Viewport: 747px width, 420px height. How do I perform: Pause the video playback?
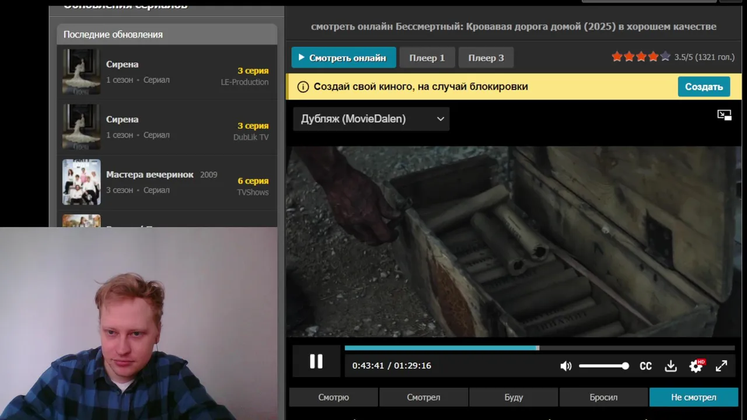(x=316, y=362)
